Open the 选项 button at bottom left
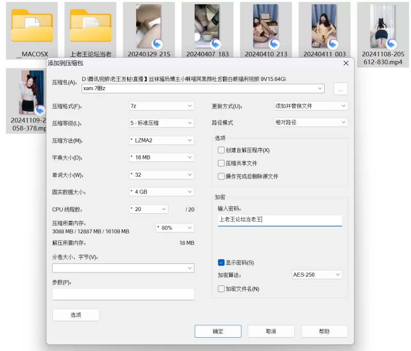 pyautogui.click(x=76, y=315)
